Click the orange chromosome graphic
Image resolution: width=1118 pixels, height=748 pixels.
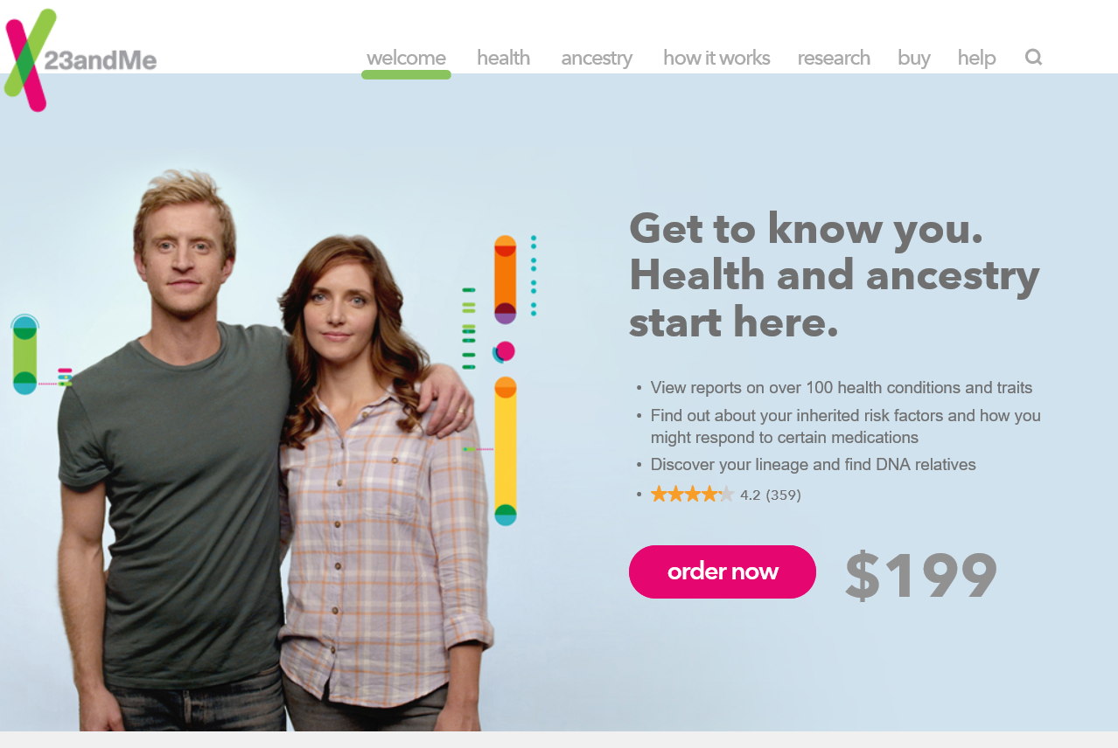(505, 280)
